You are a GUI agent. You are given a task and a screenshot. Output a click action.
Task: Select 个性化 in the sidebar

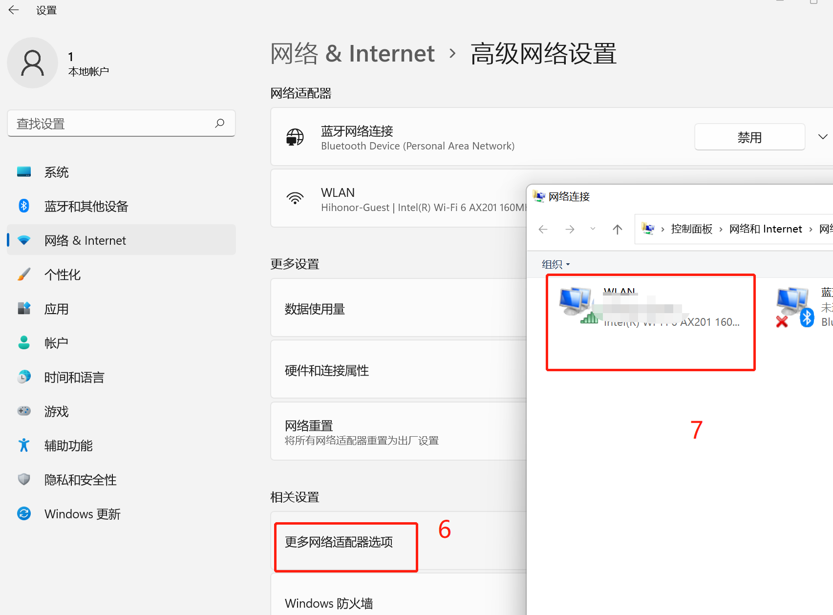[63, 275]
